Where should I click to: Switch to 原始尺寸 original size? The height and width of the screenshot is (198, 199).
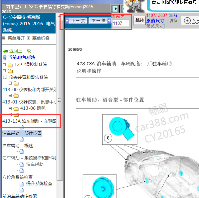(x=155, y=21)
